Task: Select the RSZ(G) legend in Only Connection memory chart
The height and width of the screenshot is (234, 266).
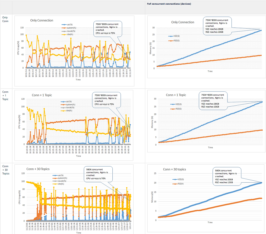Action: coord(174,41)
